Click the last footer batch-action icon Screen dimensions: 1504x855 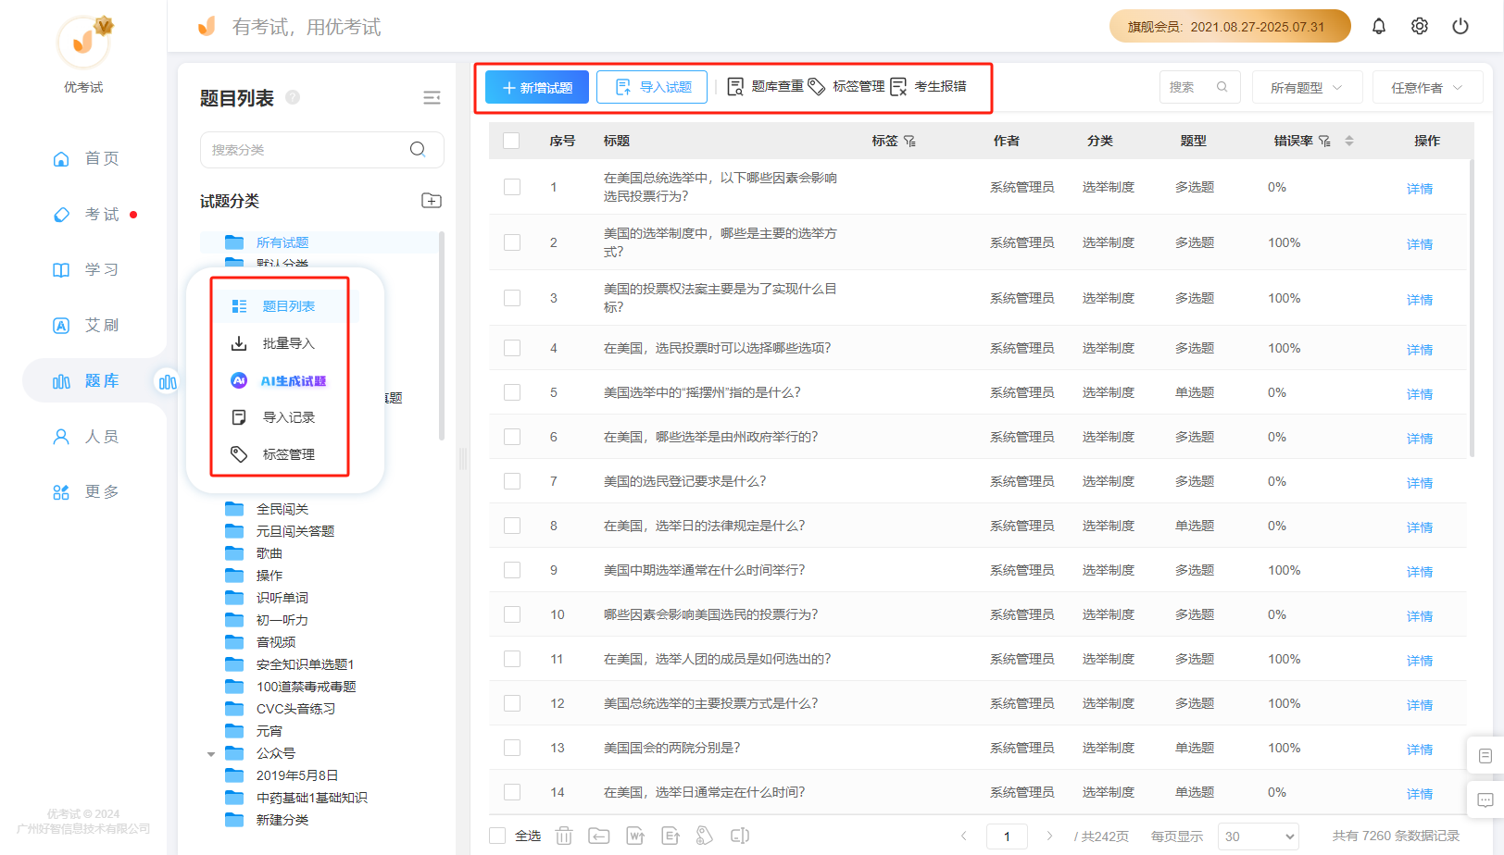coord(740,836)
